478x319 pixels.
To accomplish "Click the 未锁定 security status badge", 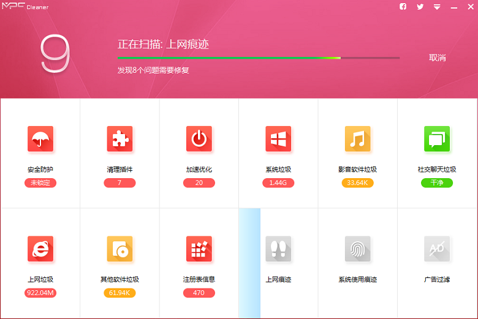I will click(x=40, y=183).
